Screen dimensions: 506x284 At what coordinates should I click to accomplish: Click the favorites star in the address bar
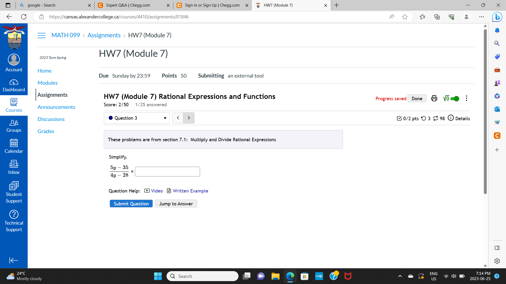pyautogui.click(x=405, y=17)
